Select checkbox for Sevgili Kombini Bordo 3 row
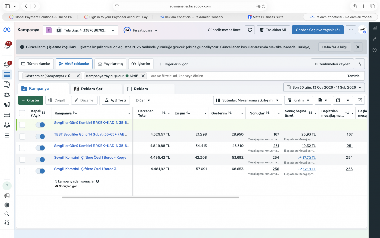 (x=22, y=171)
